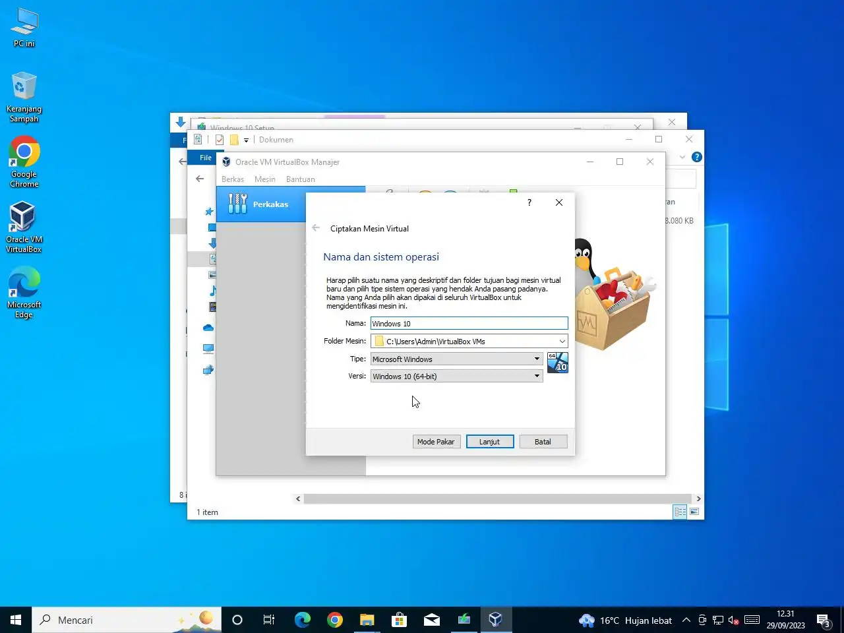Click This PC monitor icon in Explorer sidebar

coord(208,348)
